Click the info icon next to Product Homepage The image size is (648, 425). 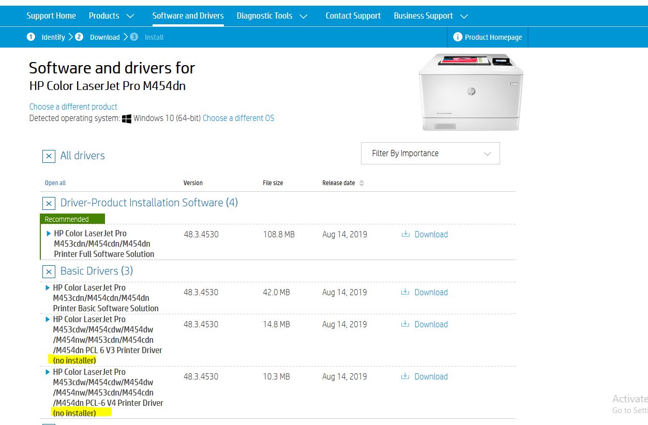tap(458, 37)
